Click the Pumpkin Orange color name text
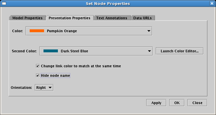This screenshot has width=216, height=115. (x=62, y=31)
